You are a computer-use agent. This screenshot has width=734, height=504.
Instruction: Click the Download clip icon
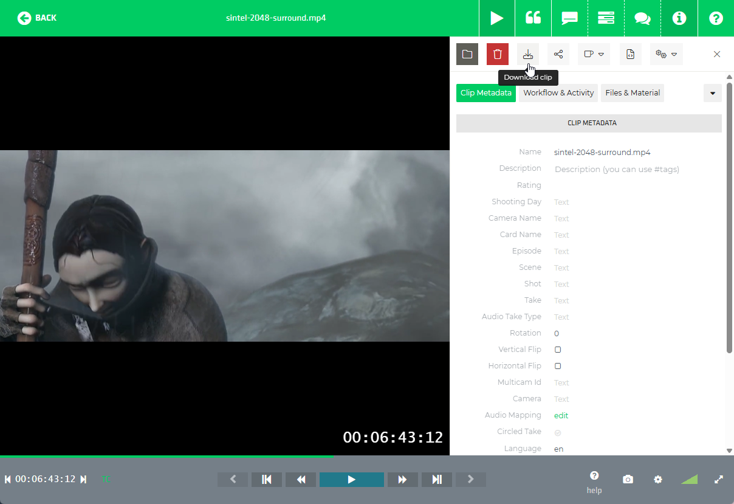click(x=528, y=54)
